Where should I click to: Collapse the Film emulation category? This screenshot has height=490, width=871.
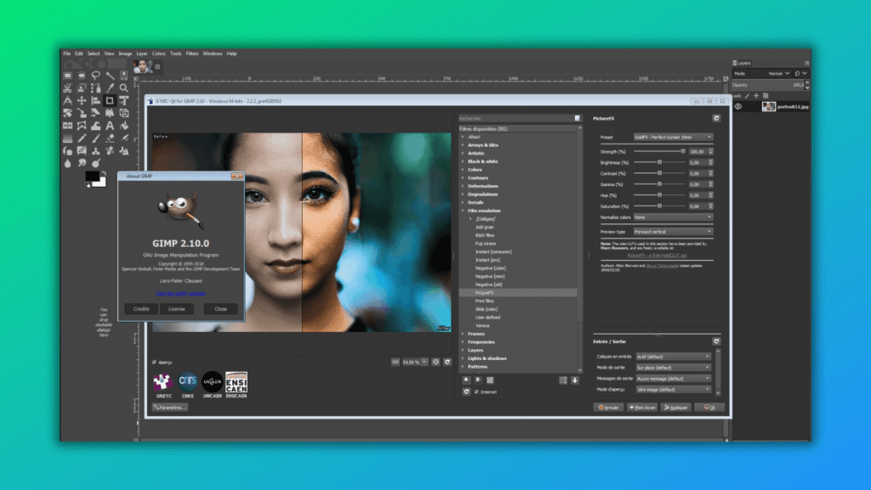[463, 211]
